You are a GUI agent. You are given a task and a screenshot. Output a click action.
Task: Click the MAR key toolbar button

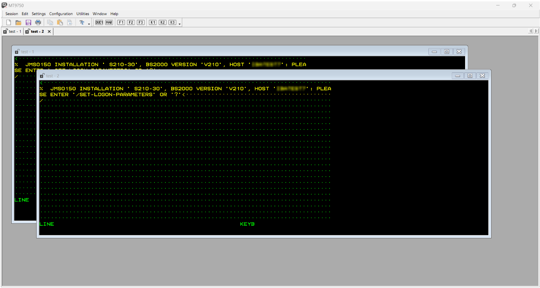pos(109,22)
